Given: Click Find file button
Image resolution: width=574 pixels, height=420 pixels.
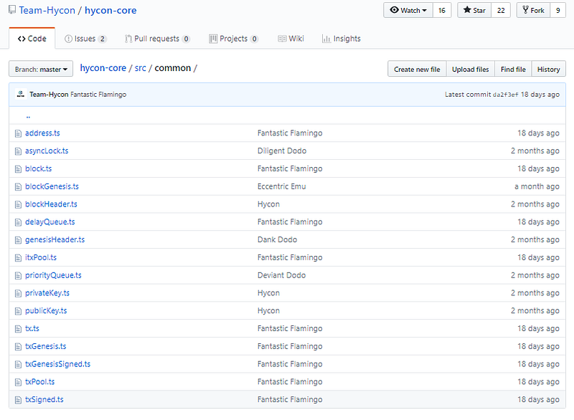Looking at the screenshot, I should (513, 69).
